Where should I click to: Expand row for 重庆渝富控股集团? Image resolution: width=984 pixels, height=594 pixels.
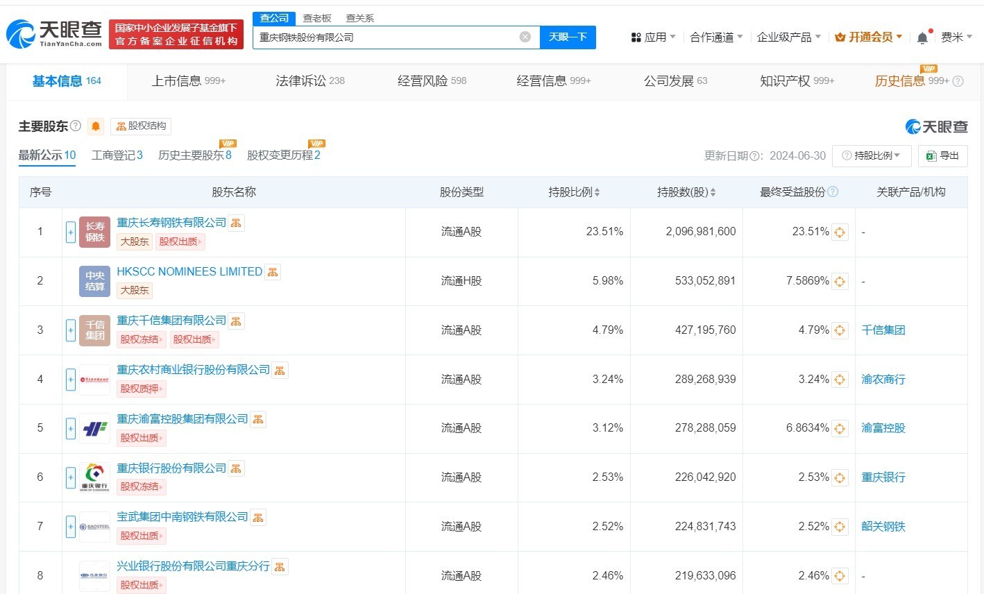pyautogui.click(x=71, y=429)
